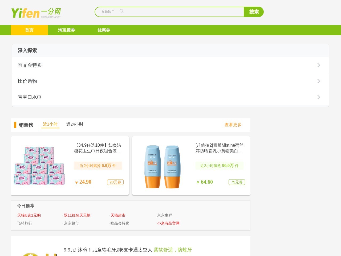Expand the 比价购物 row chevron
This screenshot has height=256, width=341.
[x=318, y=81]
